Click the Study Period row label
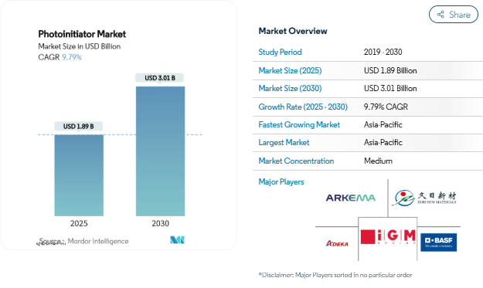 click(280, 52)
